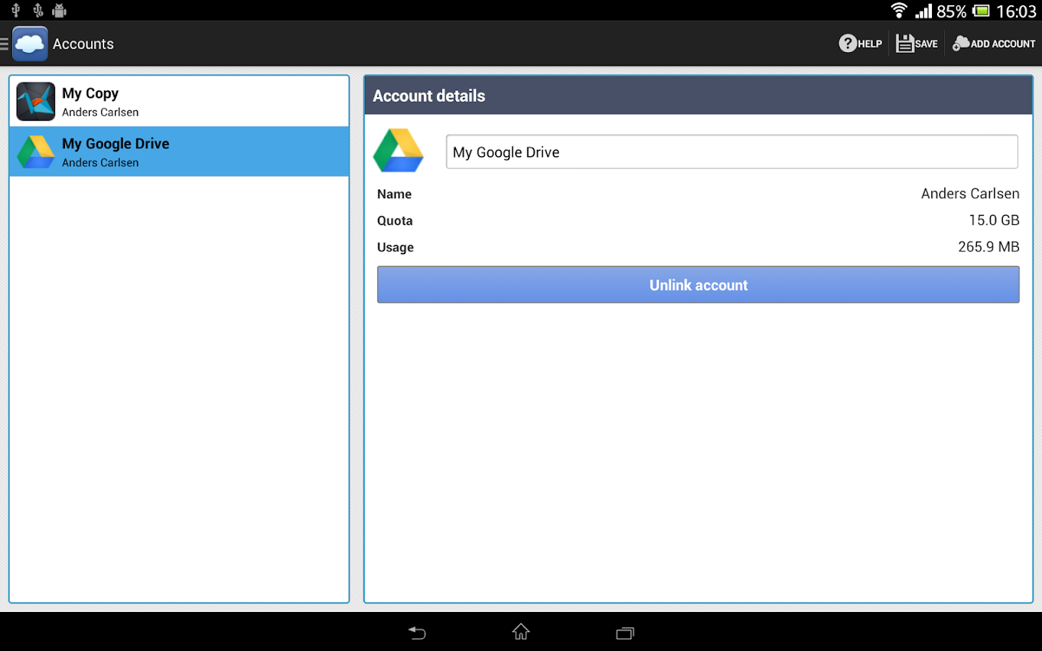Tap the signal strength status icon
The height and width of the screenshot is (651, 1042).
(x=923, y=11)
